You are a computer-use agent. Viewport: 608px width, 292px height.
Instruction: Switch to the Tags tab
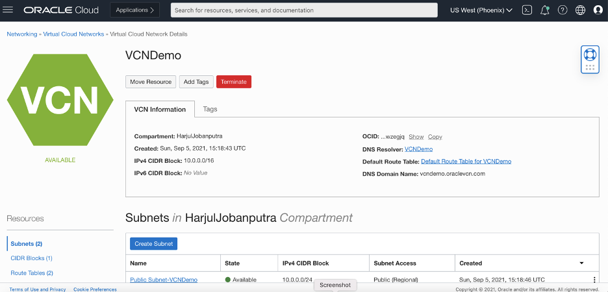[210, 109]
